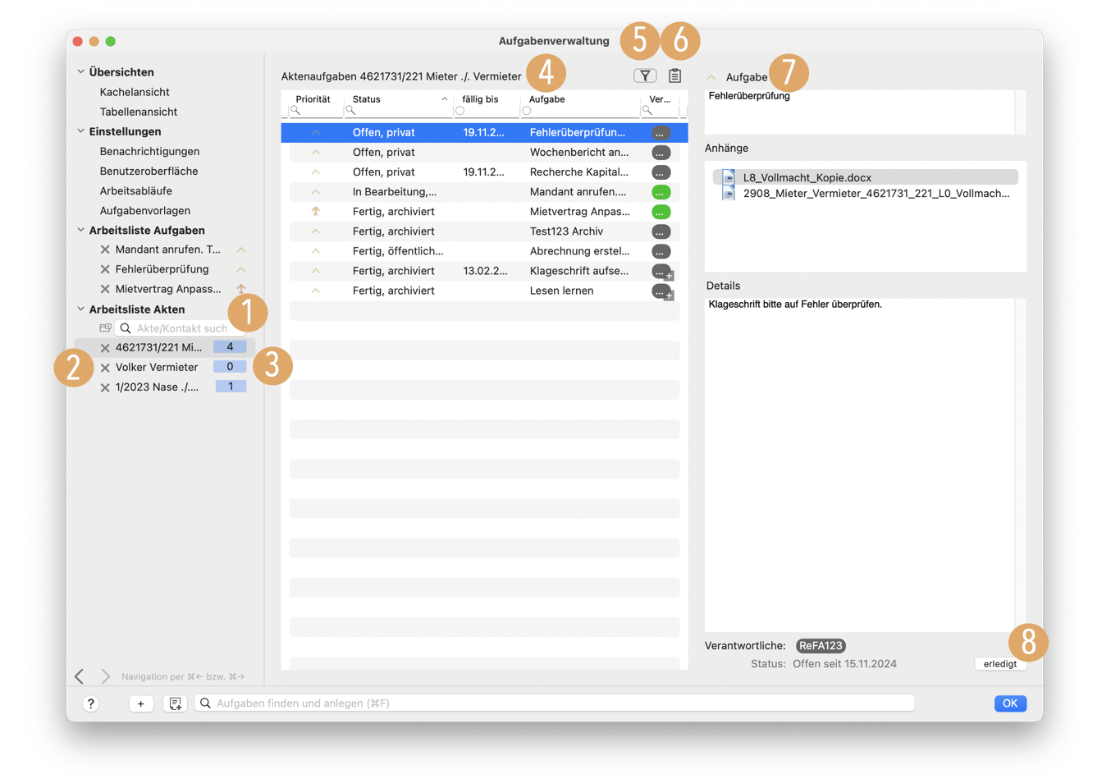Select the Lesen lernen task row
This screenshot has height=783, width=1111.
[484, 291]
